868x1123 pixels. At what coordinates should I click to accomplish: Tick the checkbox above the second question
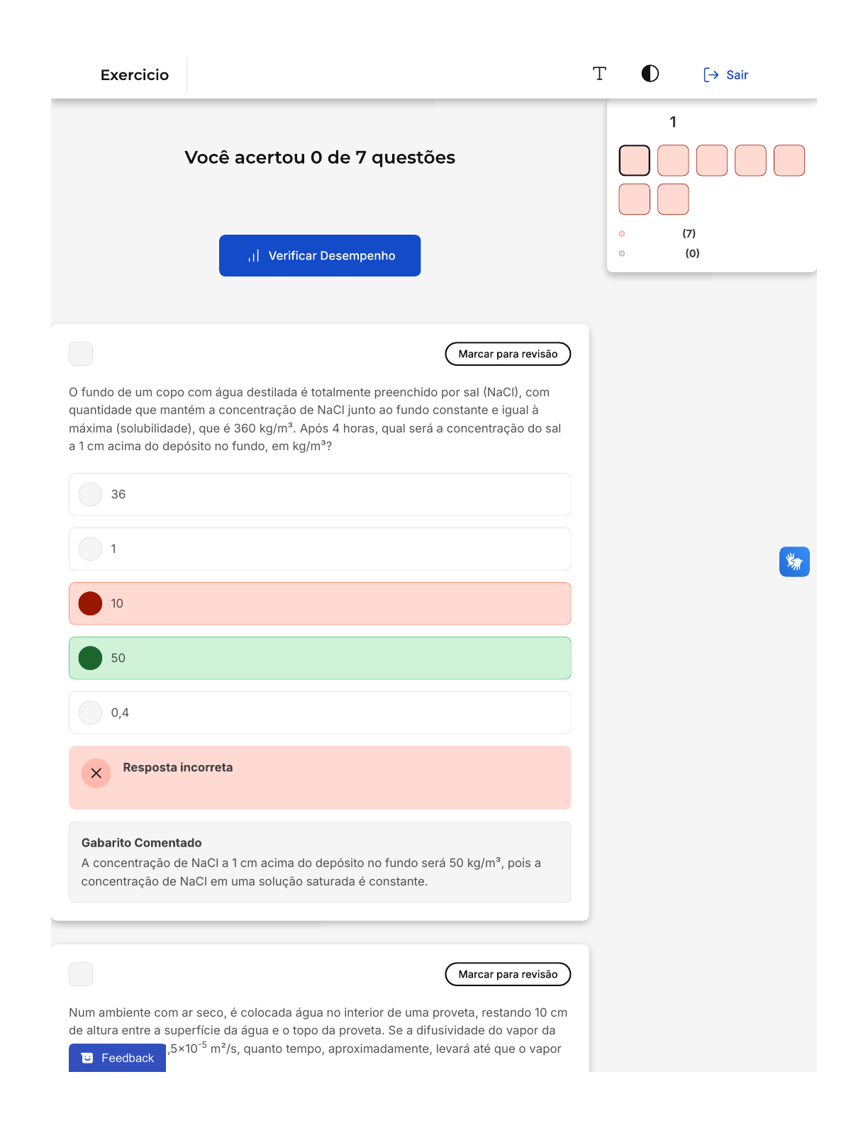81,974
